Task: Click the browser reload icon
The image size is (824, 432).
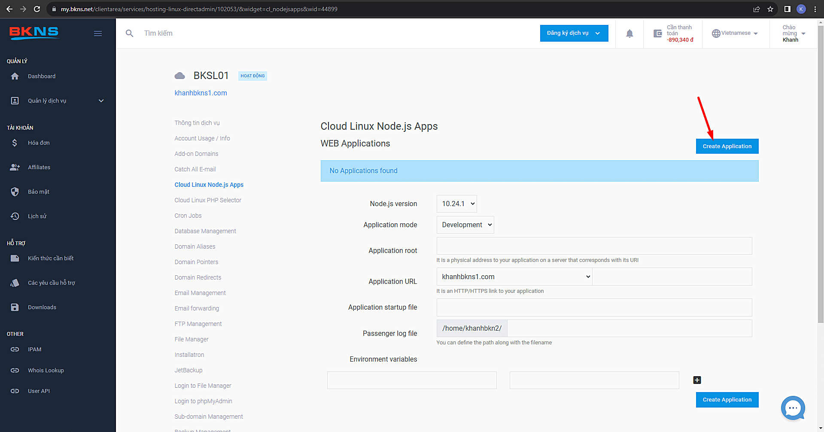Action: coord(37,9)
